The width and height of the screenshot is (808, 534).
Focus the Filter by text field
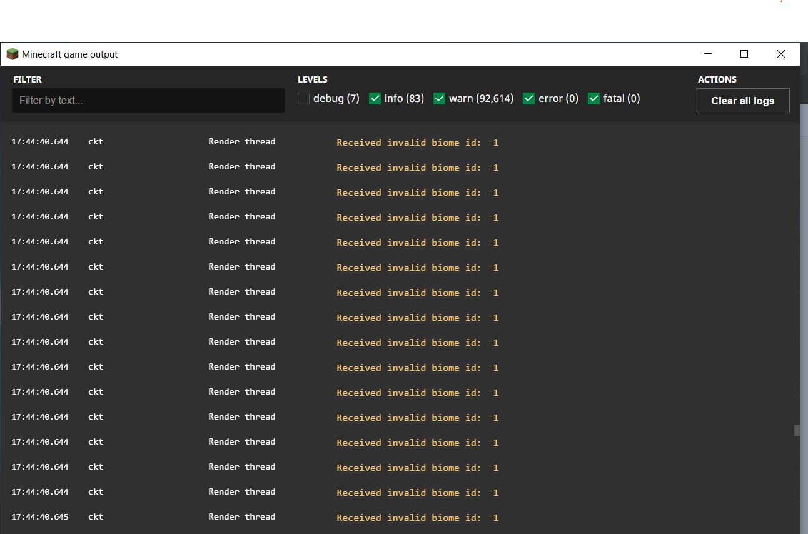[148, 101]
